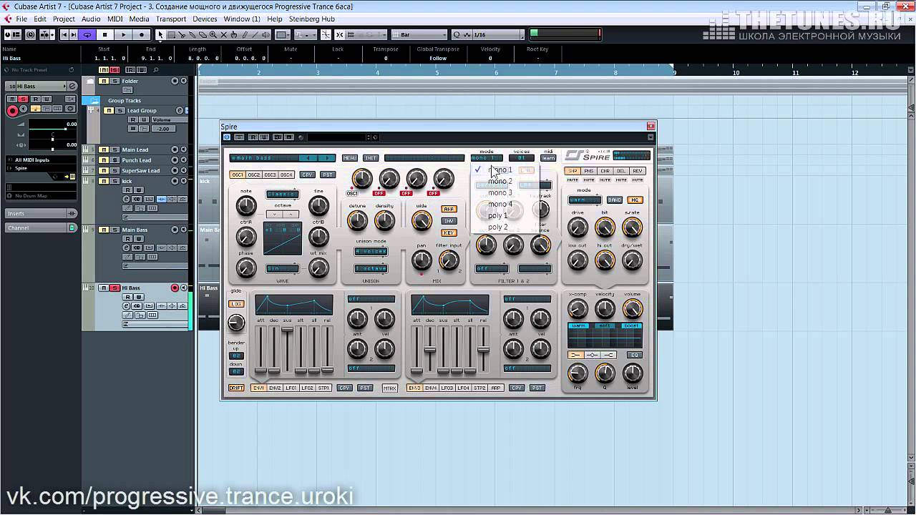Select the Glue tool
Image resolution: width=916 pixels, height=515 pixels.
tap(193, 34)
